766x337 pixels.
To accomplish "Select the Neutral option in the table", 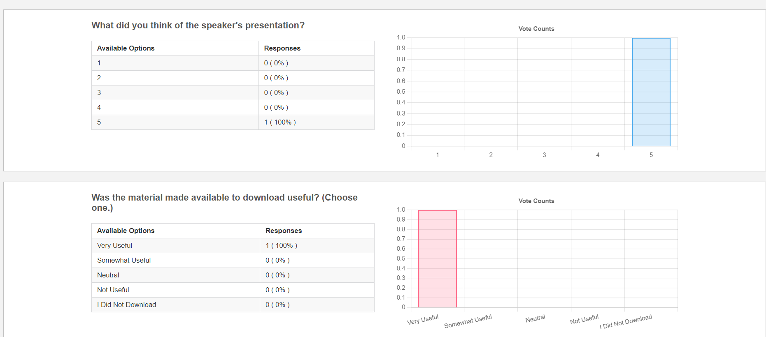I will [108, 275].
